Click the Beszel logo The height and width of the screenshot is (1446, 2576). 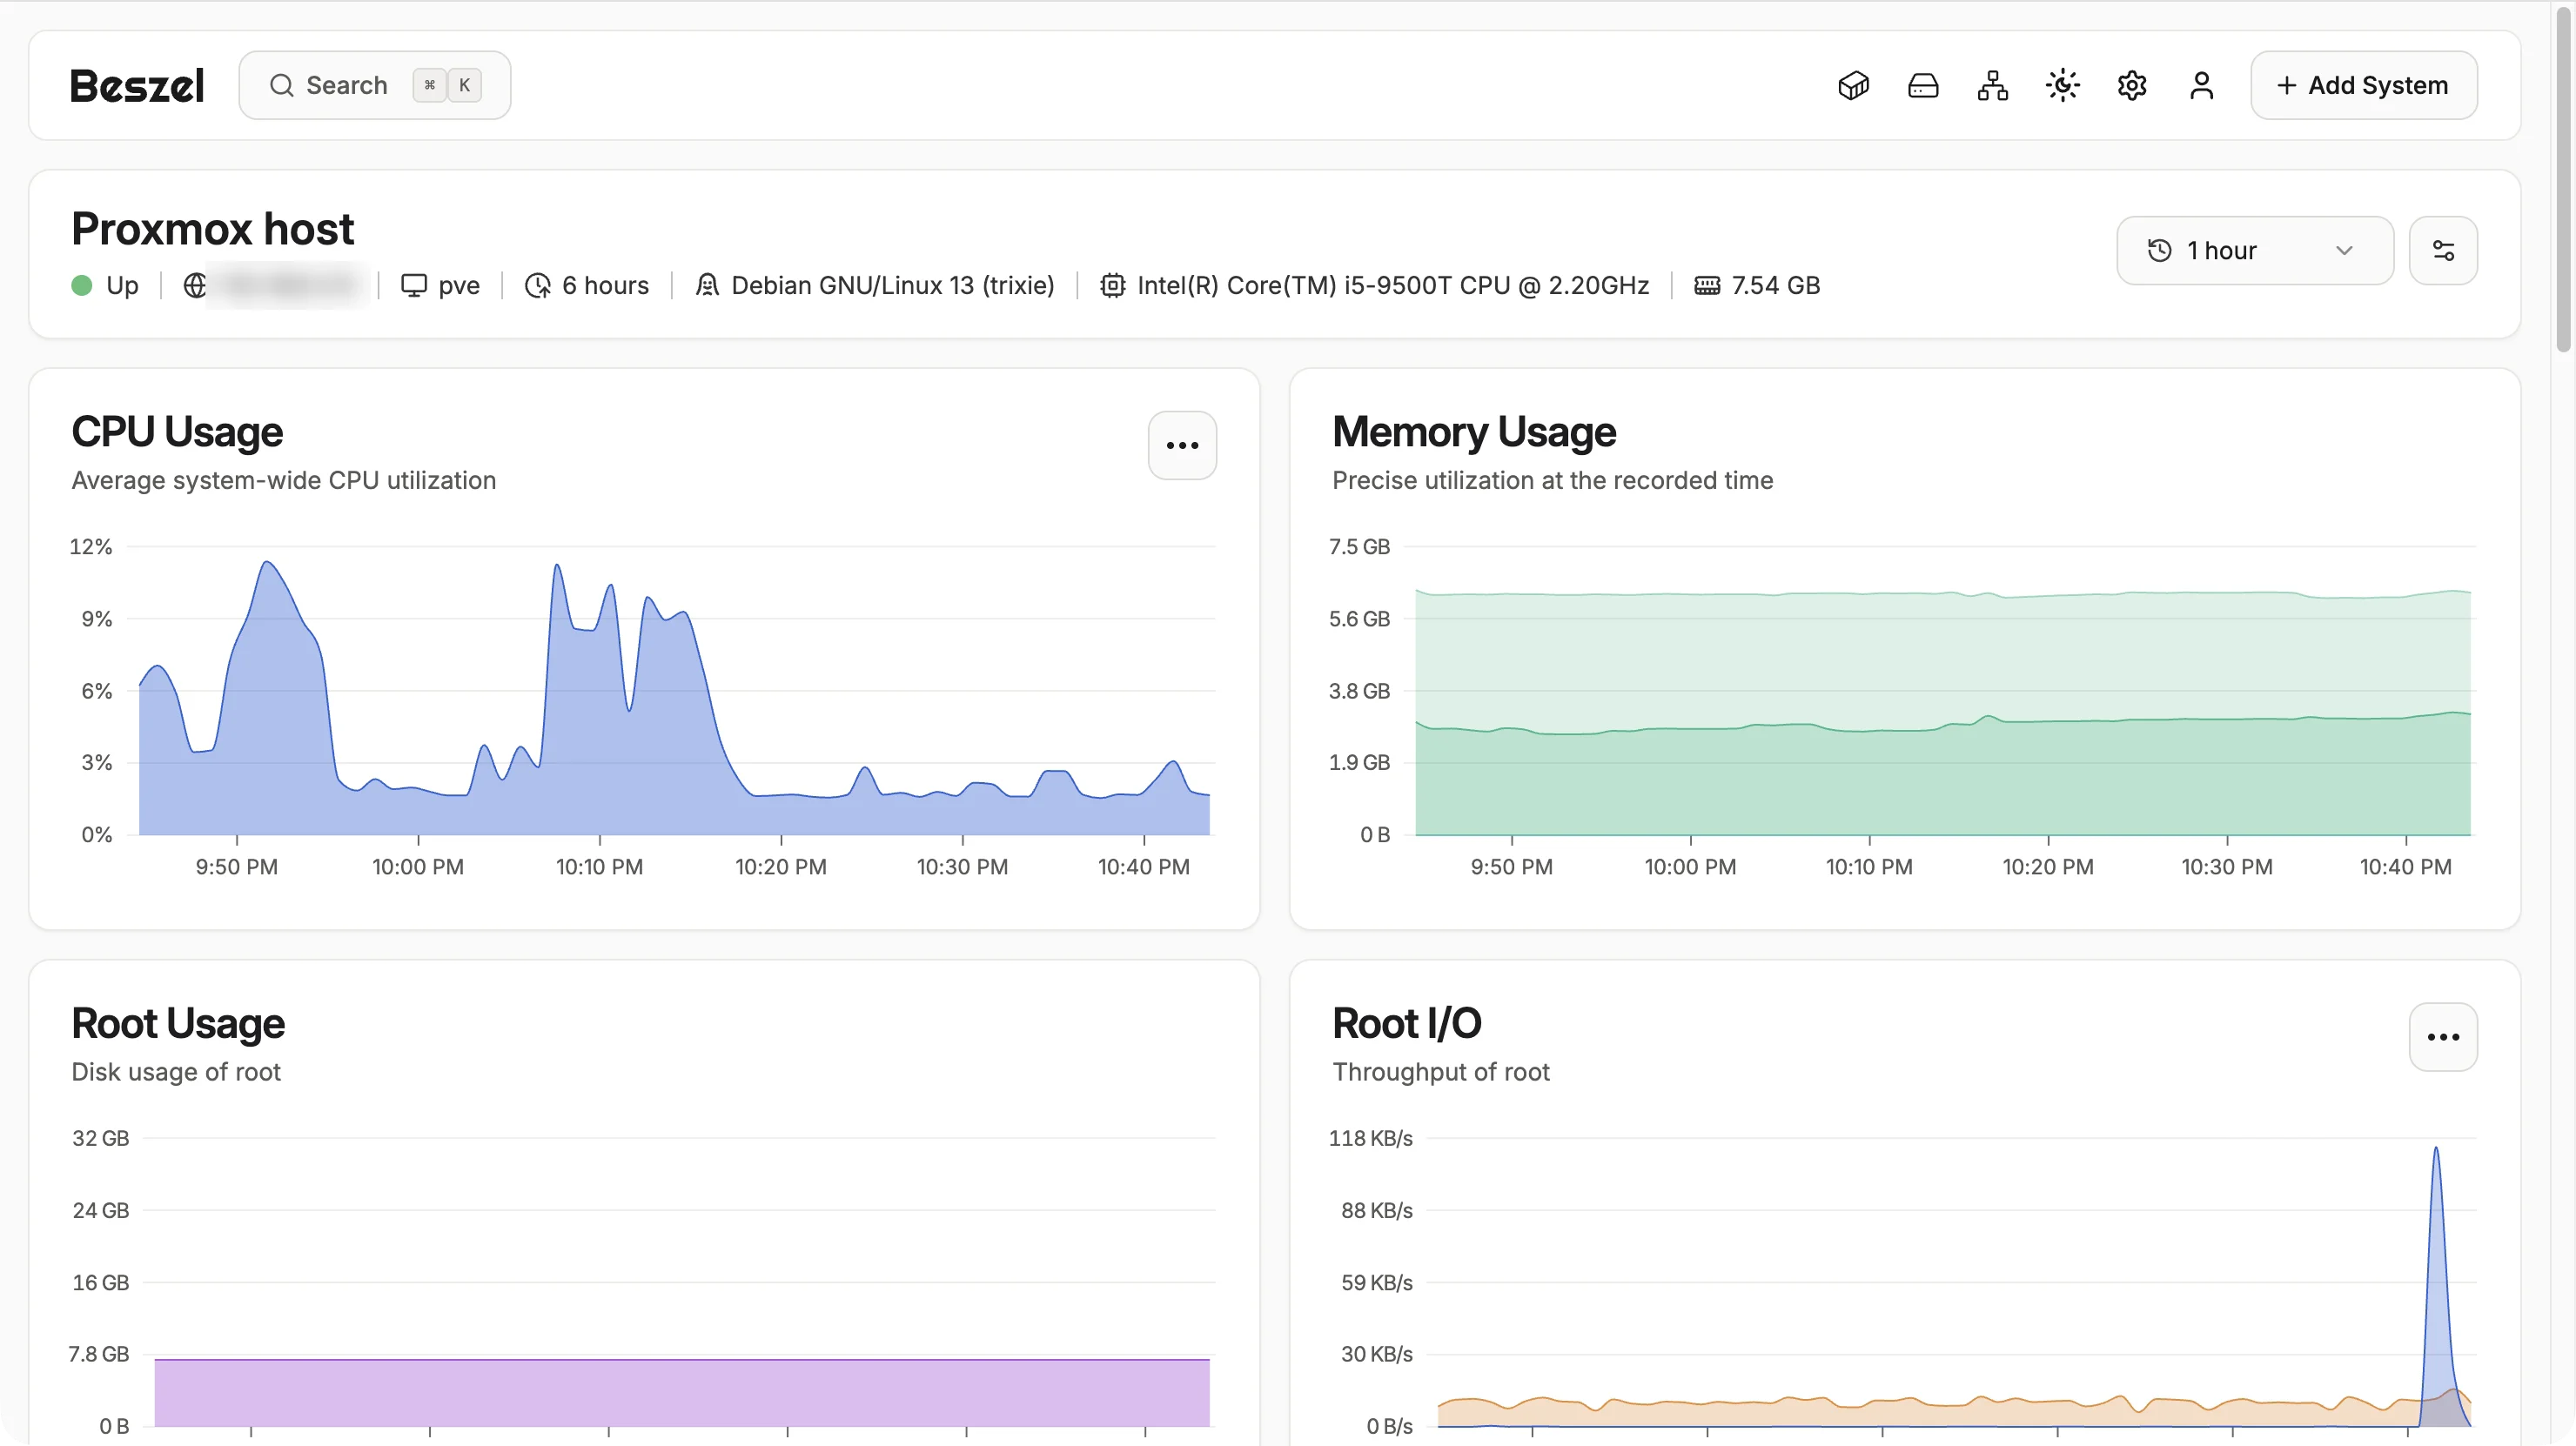tap(137, 86)
